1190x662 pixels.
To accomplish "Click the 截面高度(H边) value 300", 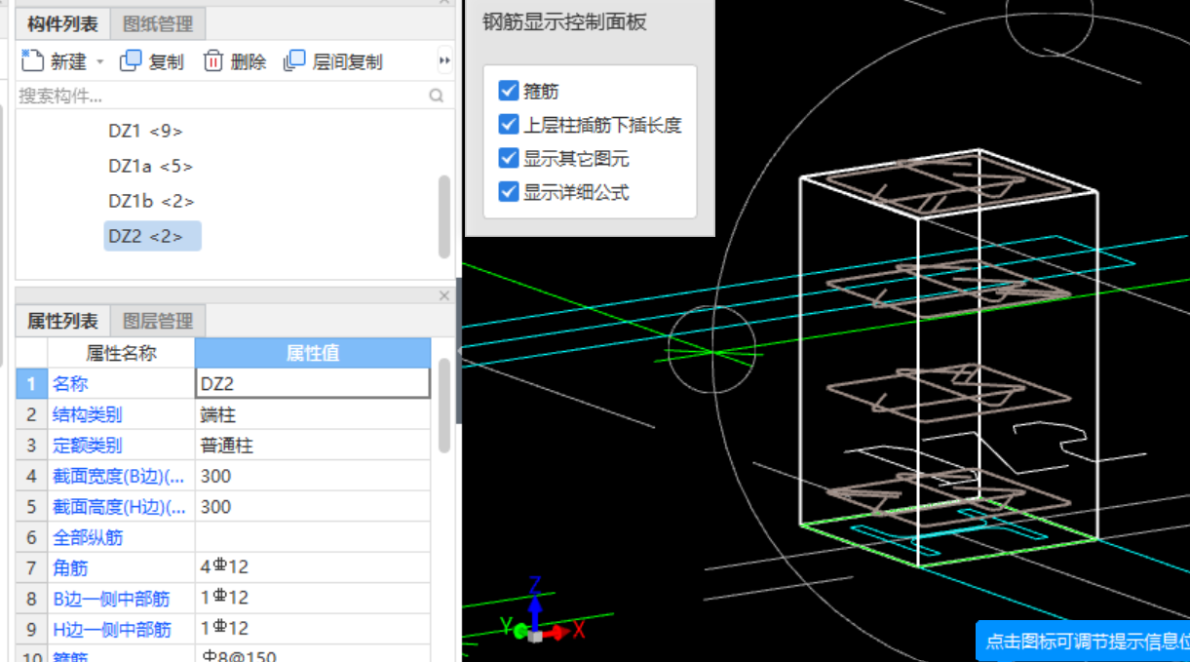I will [313, 507].
